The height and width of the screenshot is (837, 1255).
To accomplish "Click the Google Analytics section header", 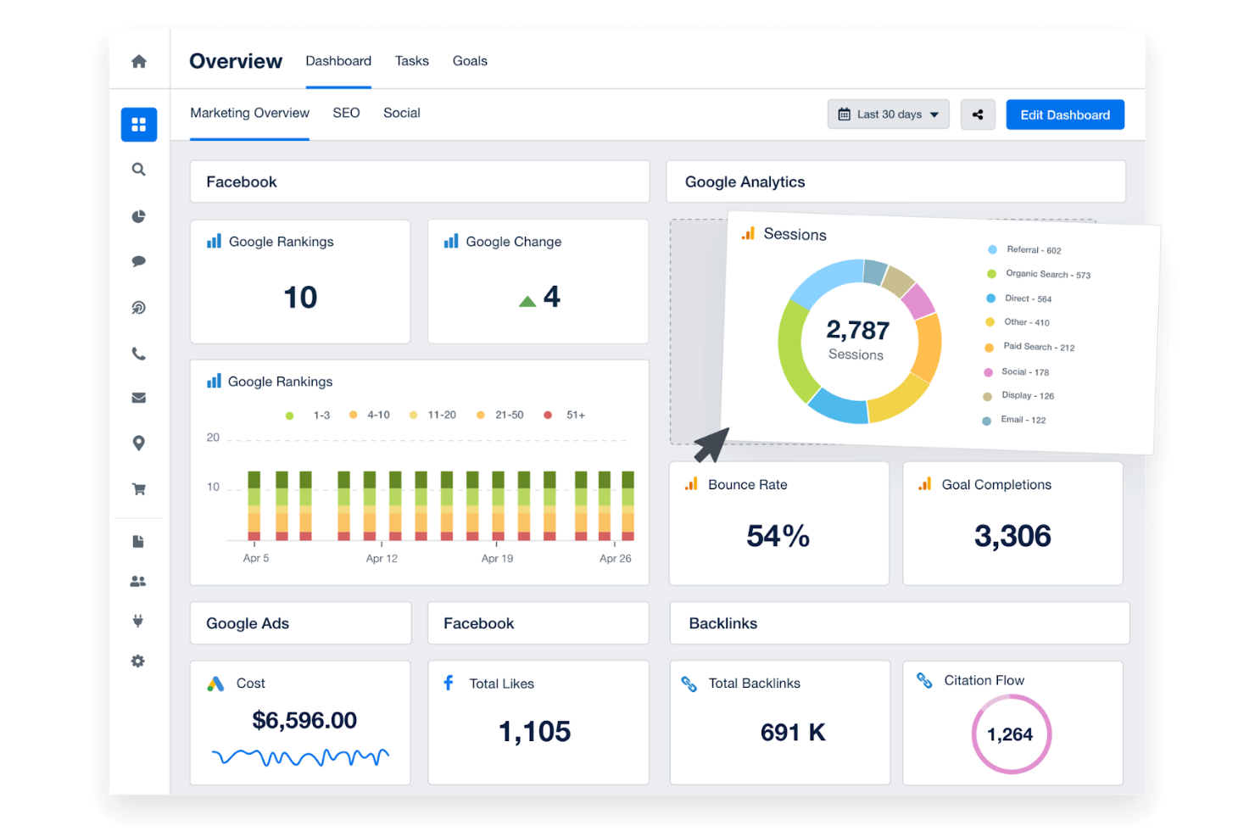I will (x=896, y=181).
